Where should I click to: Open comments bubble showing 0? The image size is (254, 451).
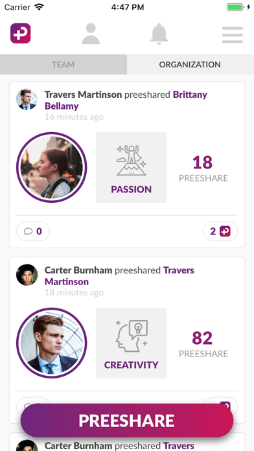pyautogui.click(x=33, y=231)
